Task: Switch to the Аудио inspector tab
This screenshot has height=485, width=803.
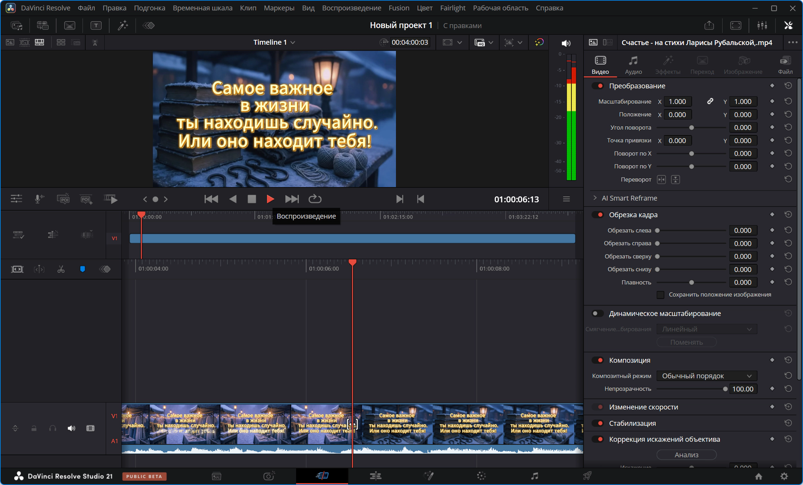Action: click(633, 65)
